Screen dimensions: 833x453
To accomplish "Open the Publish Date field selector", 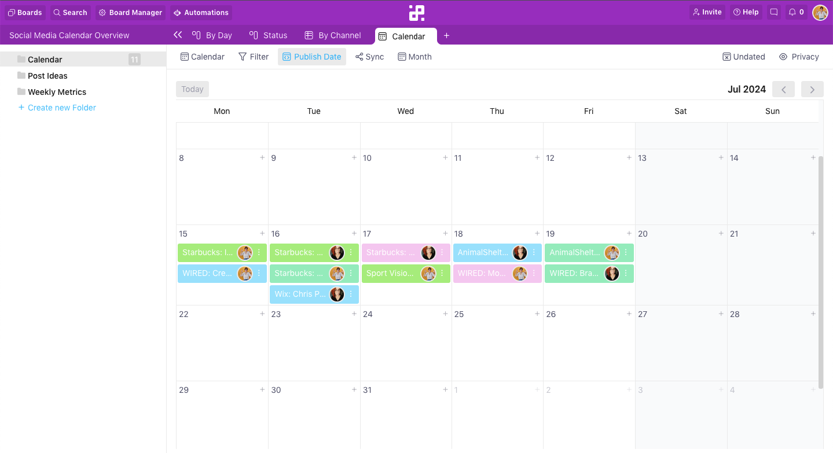I will 312,57.
